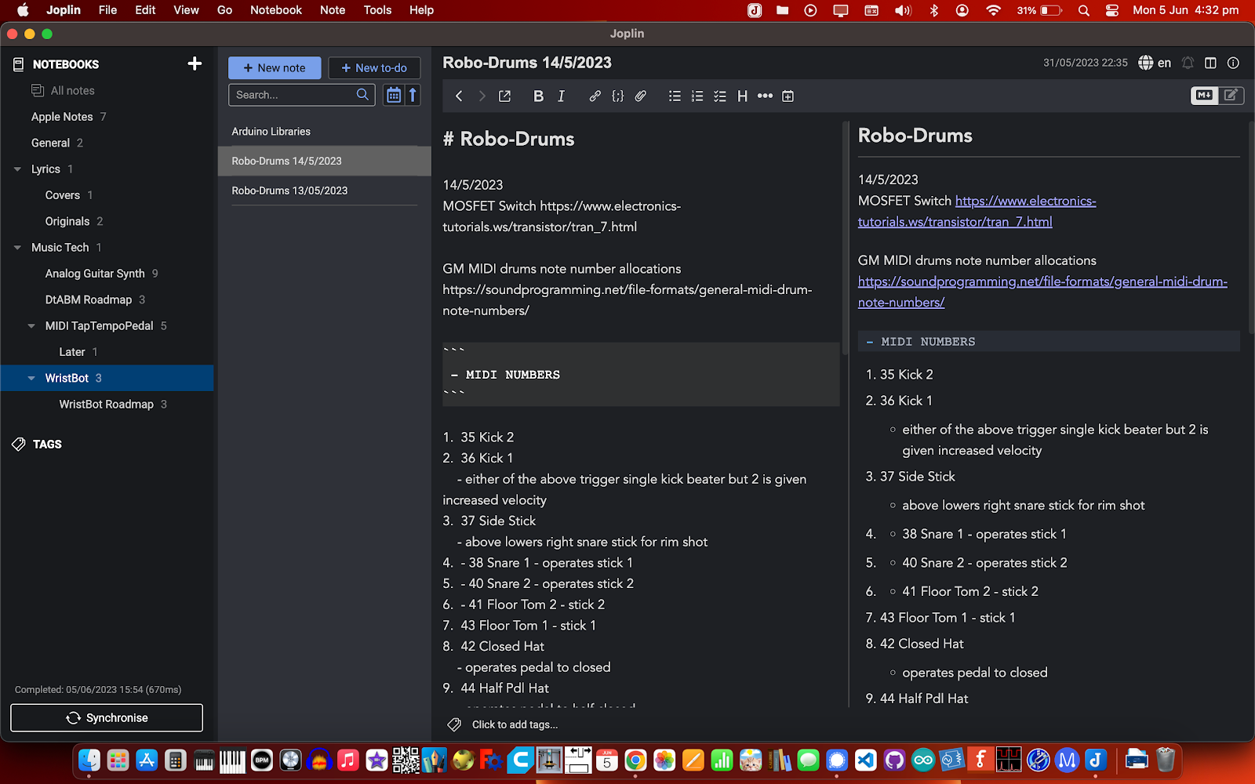Go forward in note history
Screen dimensions: 1255x784
[482, 96]
